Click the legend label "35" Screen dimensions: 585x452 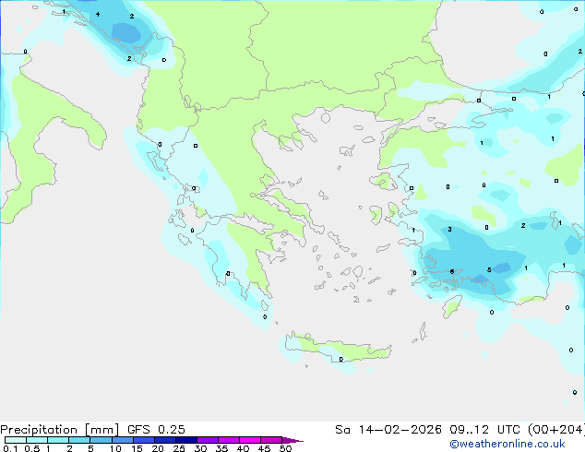[x=221, y=448]
